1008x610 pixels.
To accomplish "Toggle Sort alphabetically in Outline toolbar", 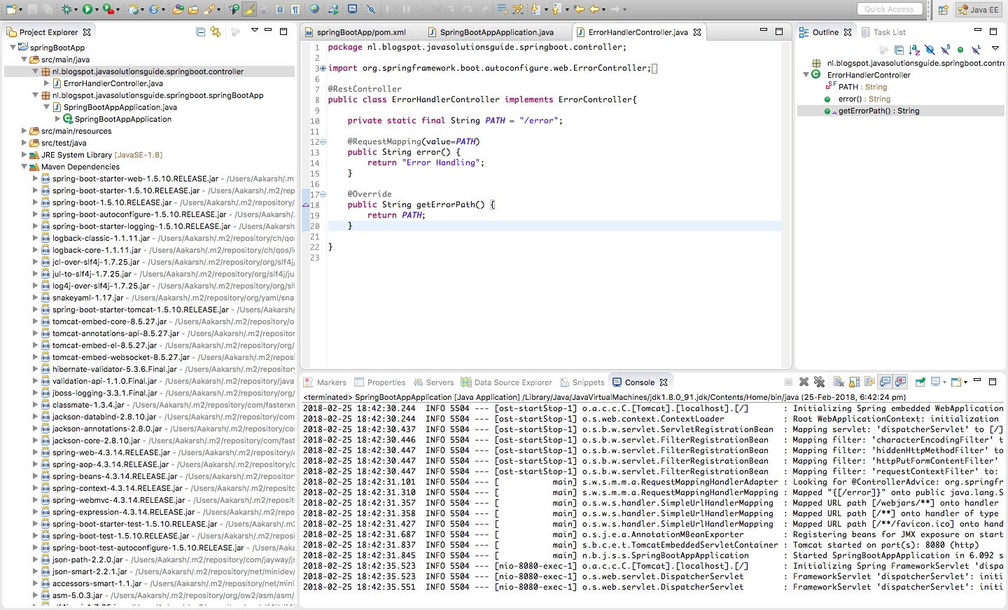I will [x=914, y=50].
